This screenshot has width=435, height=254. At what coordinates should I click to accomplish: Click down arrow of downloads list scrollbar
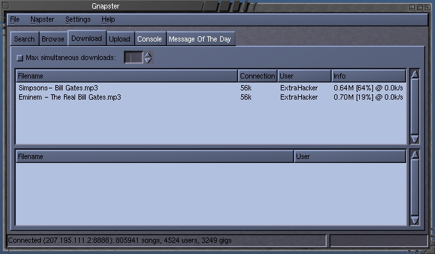coord(415,139)
